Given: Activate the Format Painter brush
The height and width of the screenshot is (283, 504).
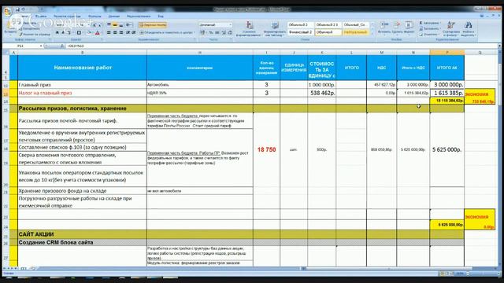Looking at the screenshot, I should point(20,34).
